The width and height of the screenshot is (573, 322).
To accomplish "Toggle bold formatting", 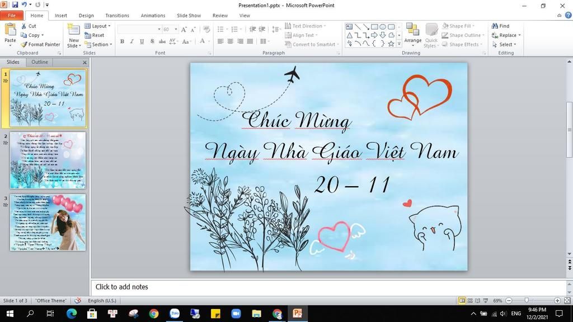I will 122,41.
